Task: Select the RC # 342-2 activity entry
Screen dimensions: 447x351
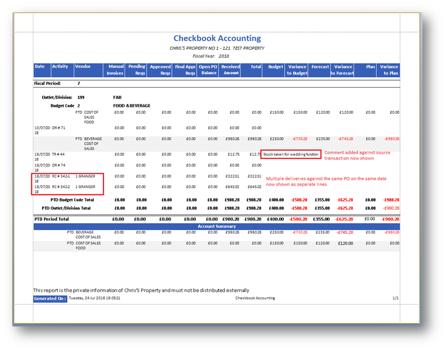Action: coord(61,187)
